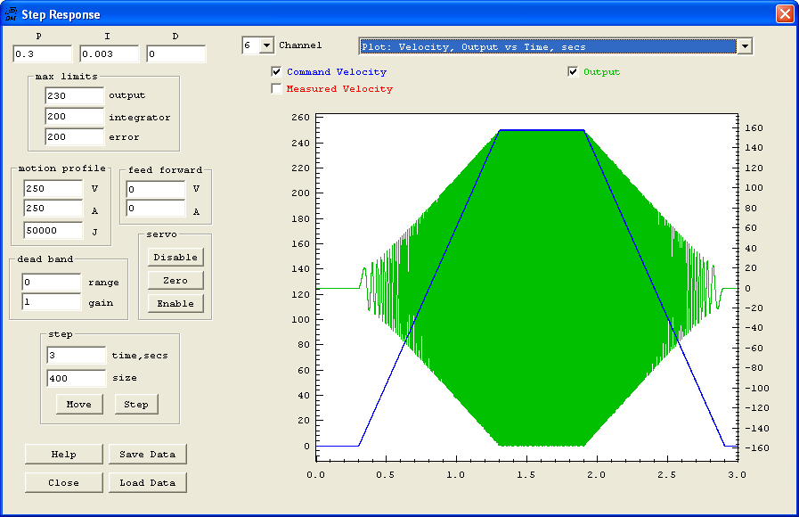Click the Step Response title bar icon
This screenshot has height=517, width=799.
coord(11,14)
